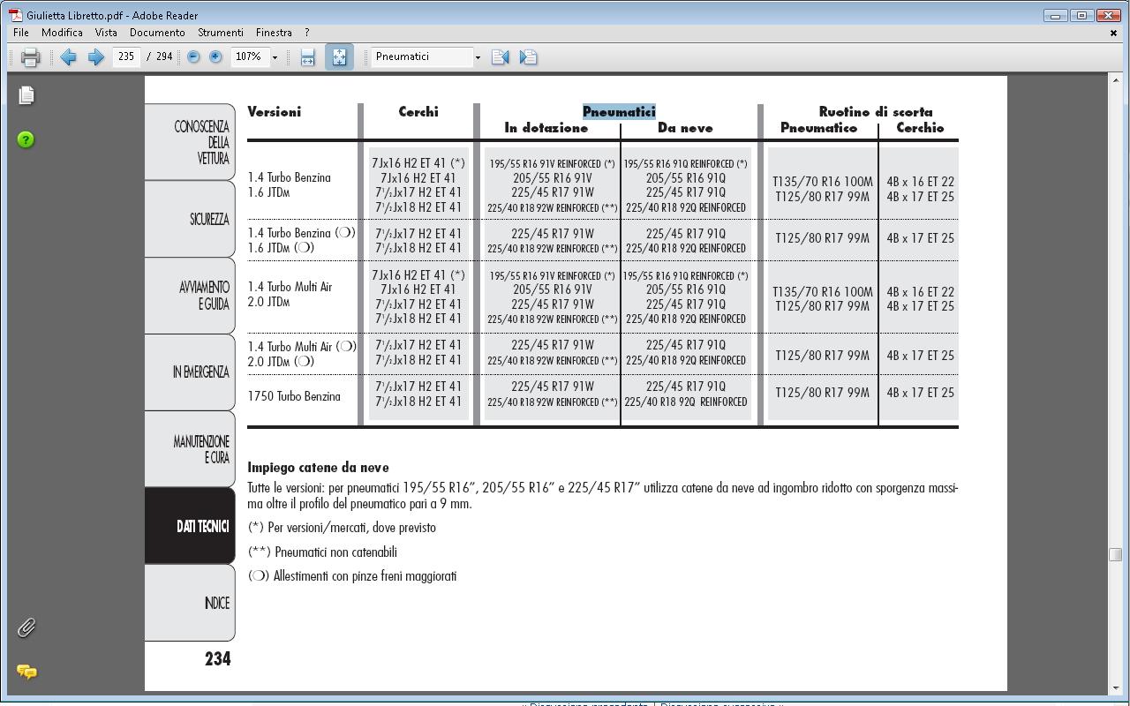Find next search result for Pneumatici
Viewport: 1130px width, 706px height.
pos(528,57)
